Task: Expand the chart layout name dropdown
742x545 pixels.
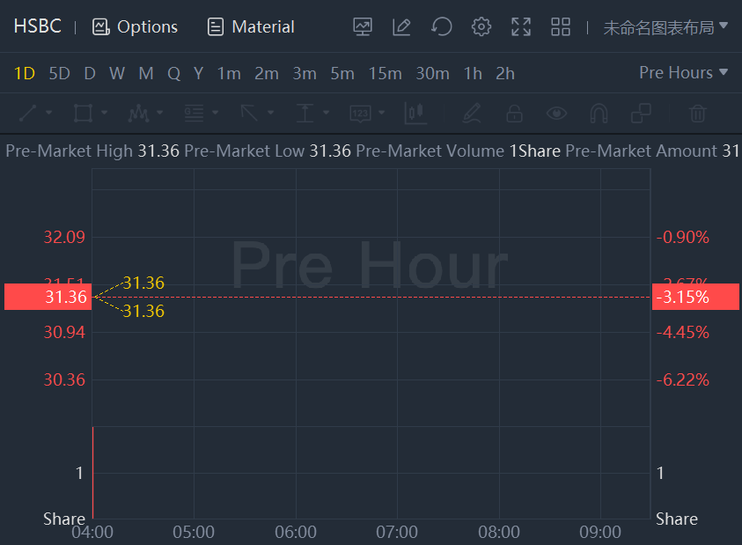Action: [665, 27]
